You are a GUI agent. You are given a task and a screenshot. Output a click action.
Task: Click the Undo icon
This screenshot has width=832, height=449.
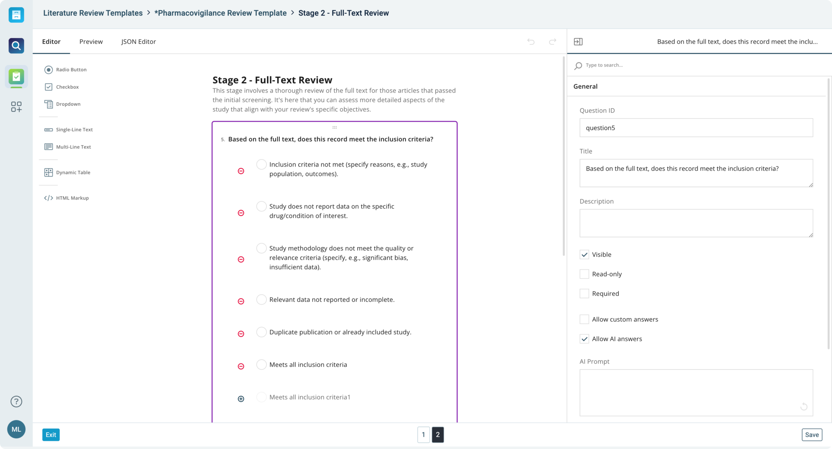531,41
